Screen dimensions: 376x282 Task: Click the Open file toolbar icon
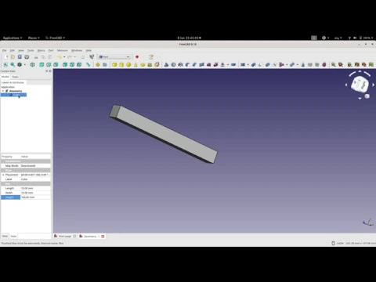tap(13, 57)
